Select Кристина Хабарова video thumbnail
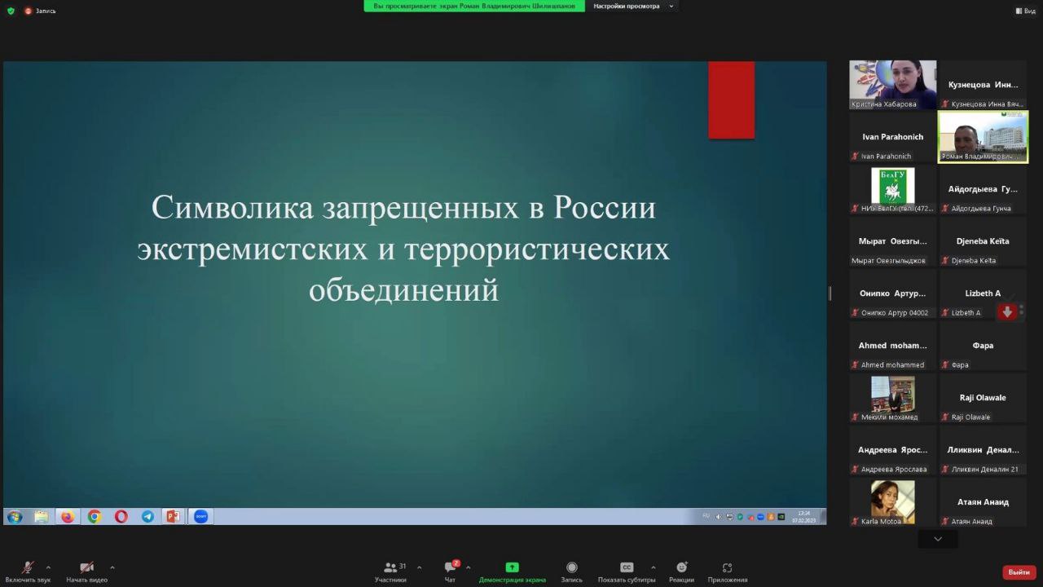This screenshot has width=1043, height=587. 892,84
